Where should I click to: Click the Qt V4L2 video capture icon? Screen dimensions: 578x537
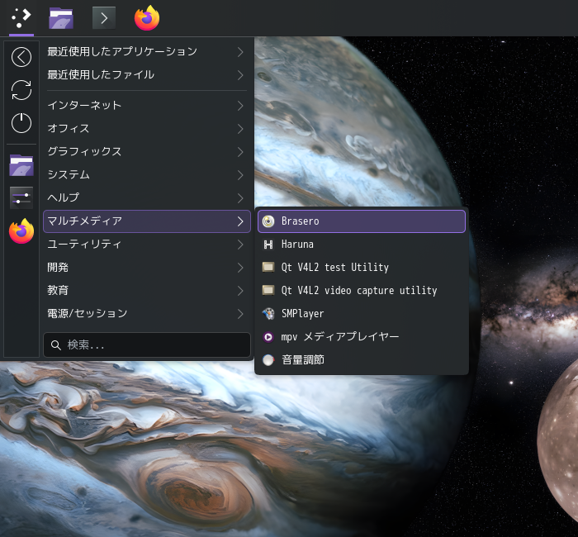[268, 290]
